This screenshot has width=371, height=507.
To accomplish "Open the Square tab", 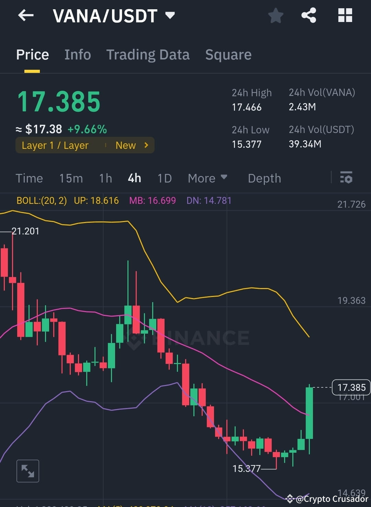I will 228,55.
